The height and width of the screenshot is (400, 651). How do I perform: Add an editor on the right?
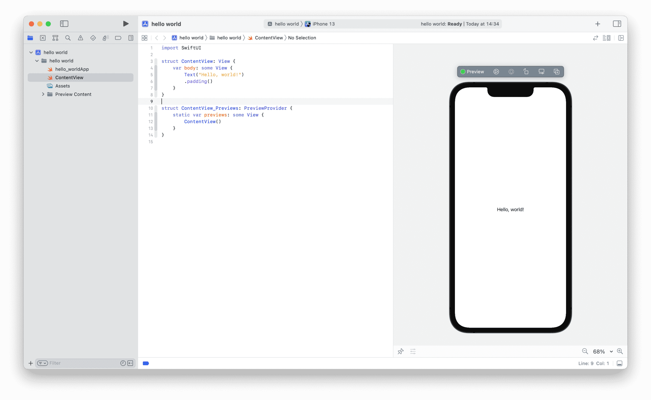(x=621, y=38)
